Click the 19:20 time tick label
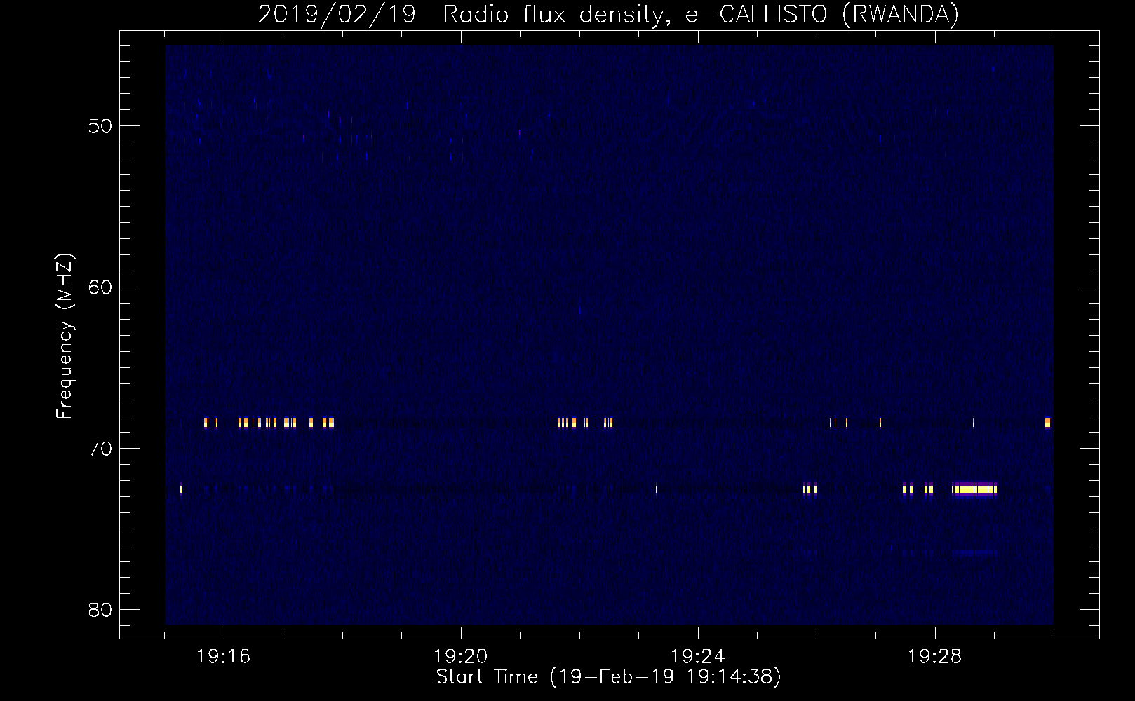 click(461, 657)
